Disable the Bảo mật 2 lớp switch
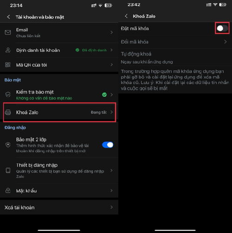This screenshot has width=232, height=233. click(x=108, y=145)
